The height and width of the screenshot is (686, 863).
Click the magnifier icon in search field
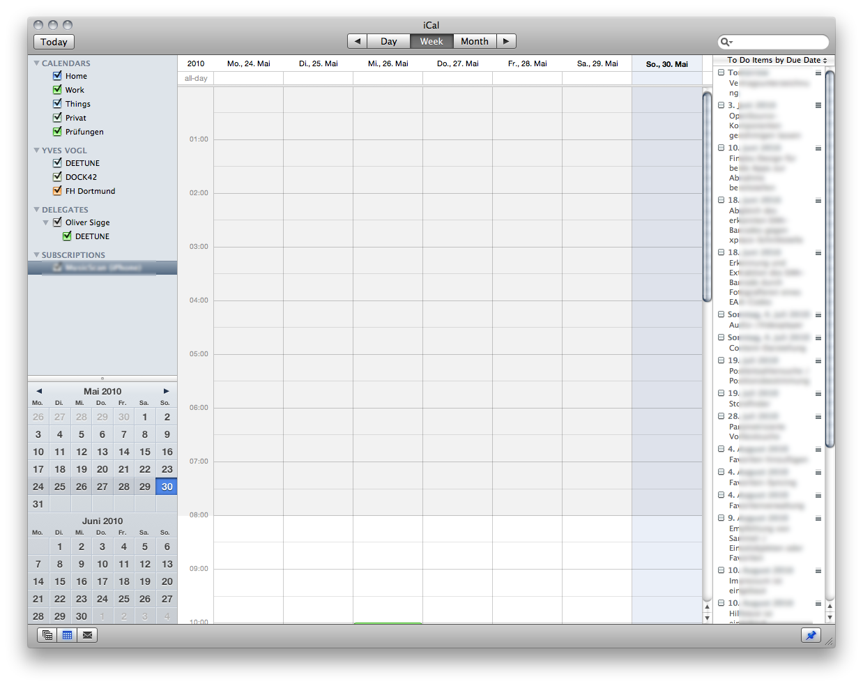[726, 42]
